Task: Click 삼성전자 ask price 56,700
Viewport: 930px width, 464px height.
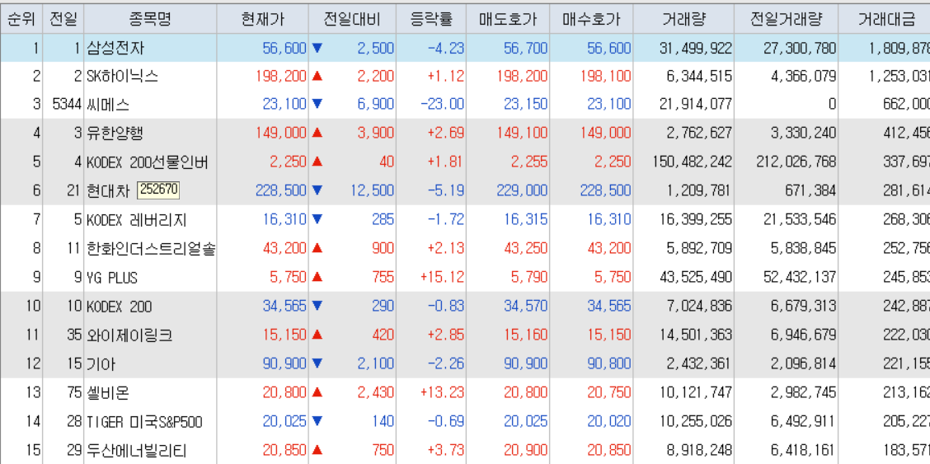Action: coord(525,49)
